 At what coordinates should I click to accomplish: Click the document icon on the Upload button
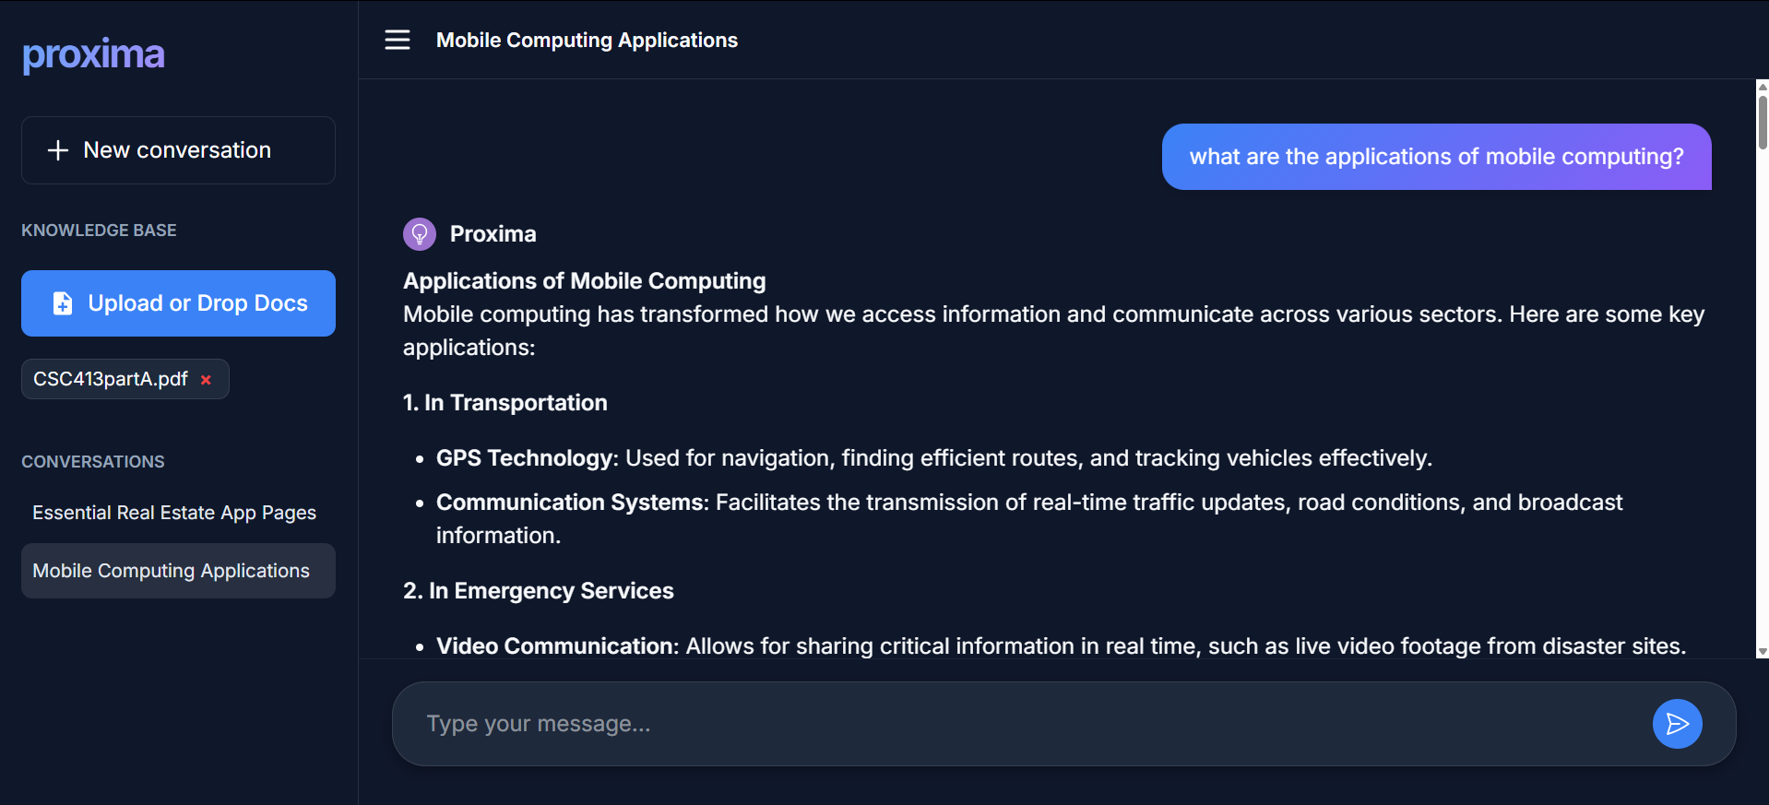click(x=63, y=303)
